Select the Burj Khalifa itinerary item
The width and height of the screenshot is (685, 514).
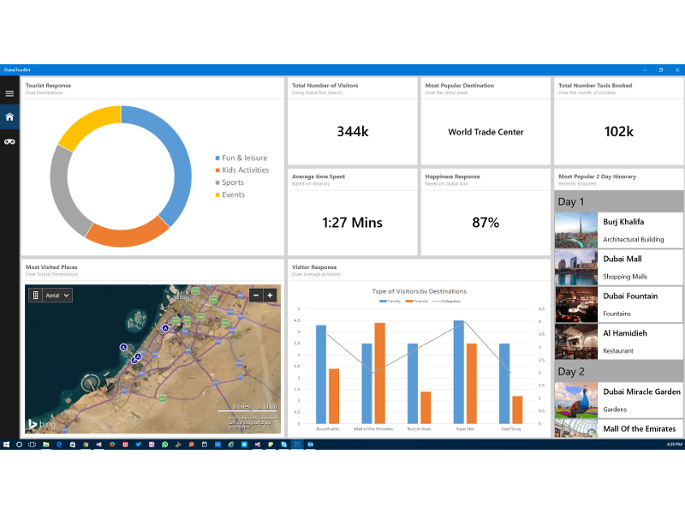[x=618, y=230]
